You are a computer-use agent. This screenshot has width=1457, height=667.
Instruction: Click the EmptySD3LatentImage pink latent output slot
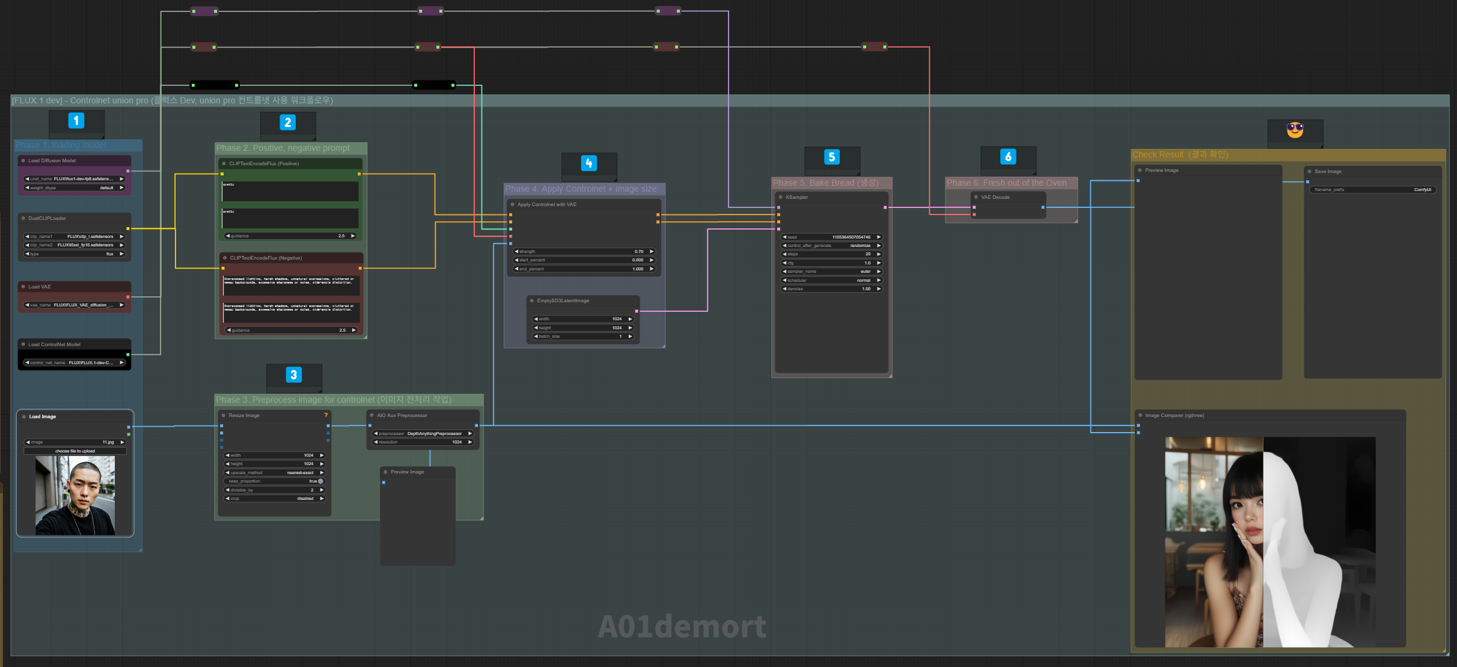(637, 311)
